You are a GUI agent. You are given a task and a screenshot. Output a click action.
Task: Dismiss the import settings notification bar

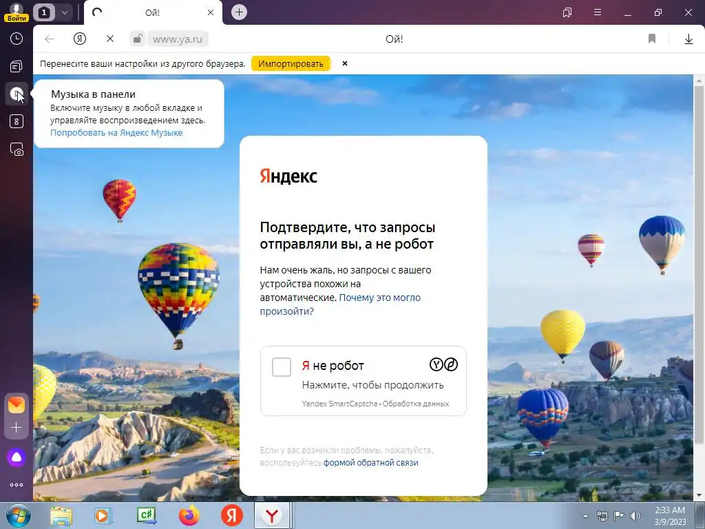345,63
